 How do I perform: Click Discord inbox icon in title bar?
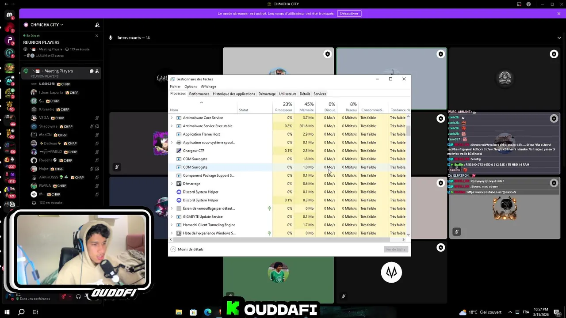519,4
